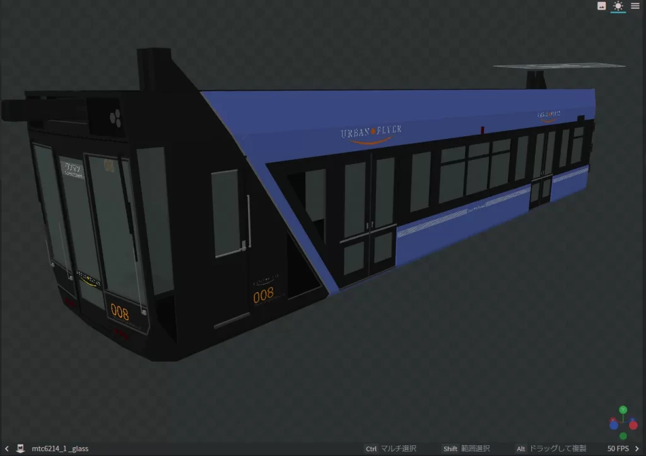Click the orange 008 on the train front

pyautogui.click(x=120, y=312)
